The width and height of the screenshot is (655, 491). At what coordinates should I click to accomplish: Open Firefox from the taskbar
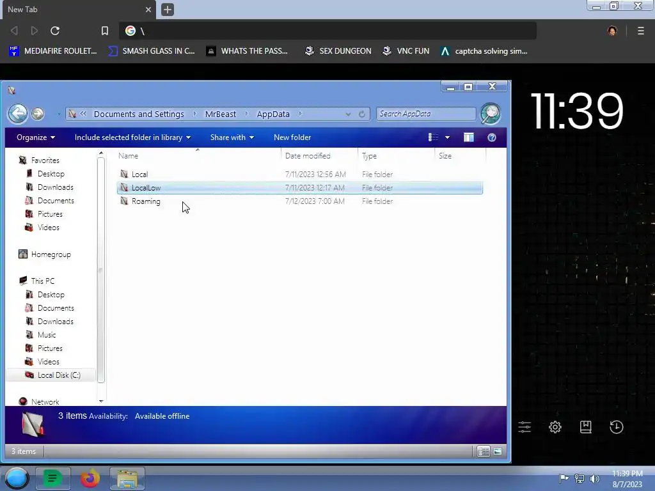point(90,478)
